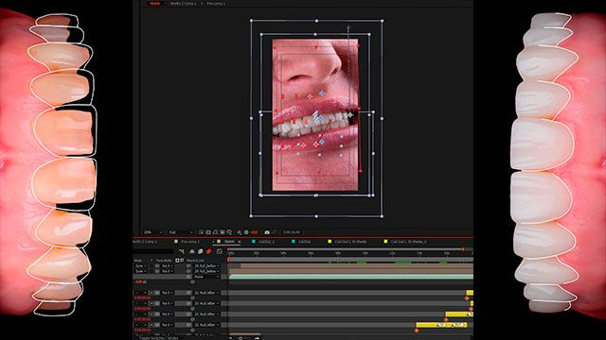Screen dimensions: 606x340
Task: Open the Graph Editor icon
Action: (220, 251)
